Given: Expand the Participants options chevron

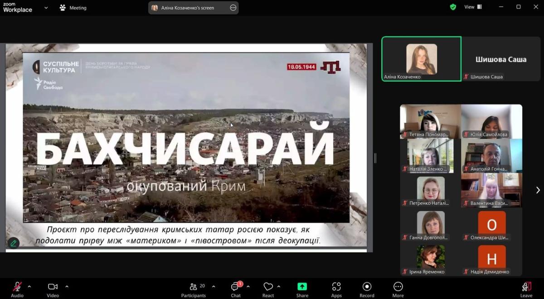Looking at the screenshot, I should tap(214, 286).
